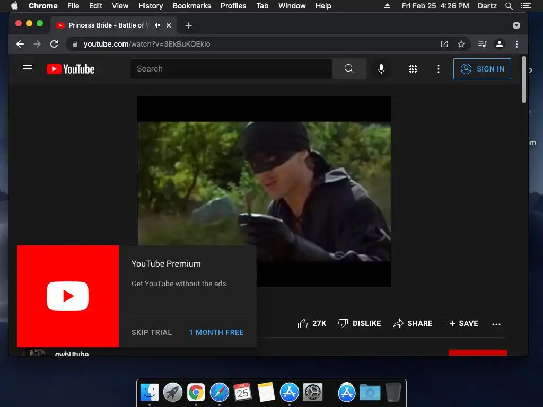Screen dimensions: 543x407
Task: Click SKIP TRIAL in Premium popup
Action: tap(152, 332)
